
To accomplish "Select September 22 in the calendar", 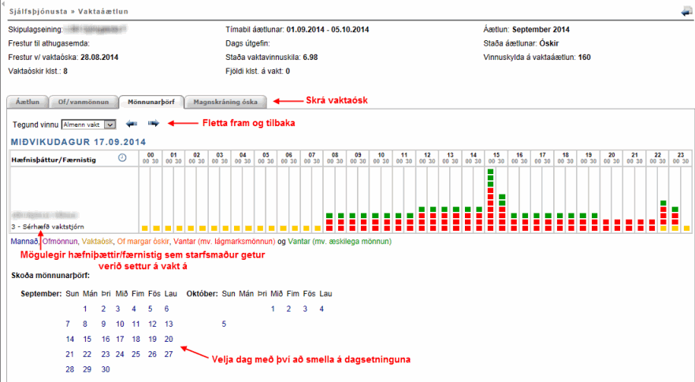I will (x=87, y=354).
